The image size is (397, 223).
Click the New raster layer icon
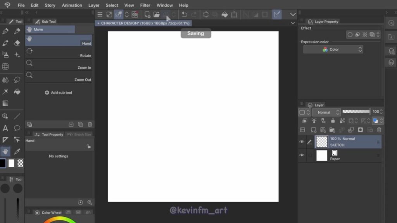pos(313,130)
